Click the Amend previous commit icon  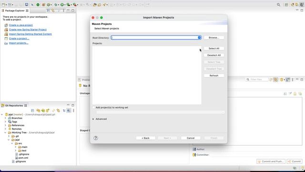[x=285, y=94]
